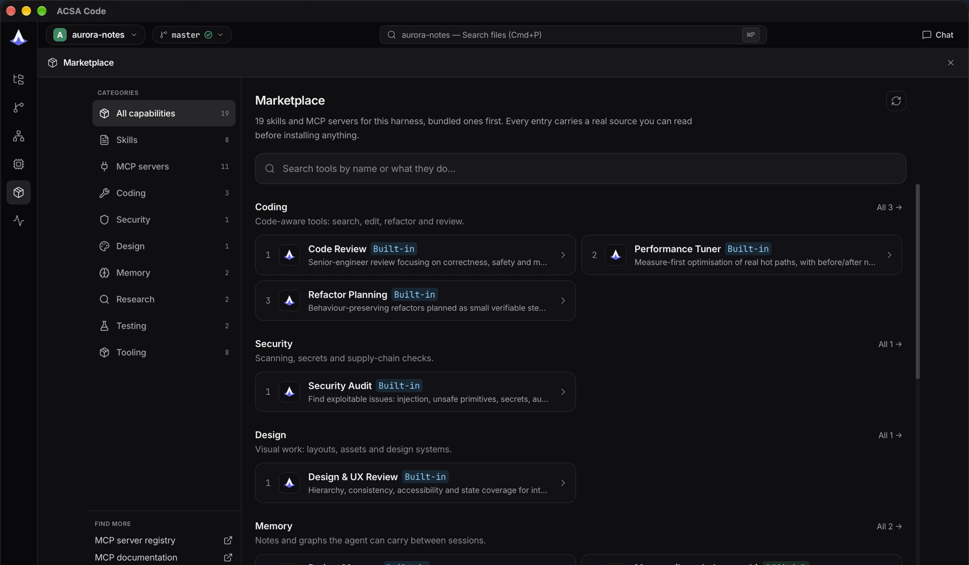The width and height of the screenshot is (969, 565).
Task: Focus the search tools input field
Action: [580, 169]
